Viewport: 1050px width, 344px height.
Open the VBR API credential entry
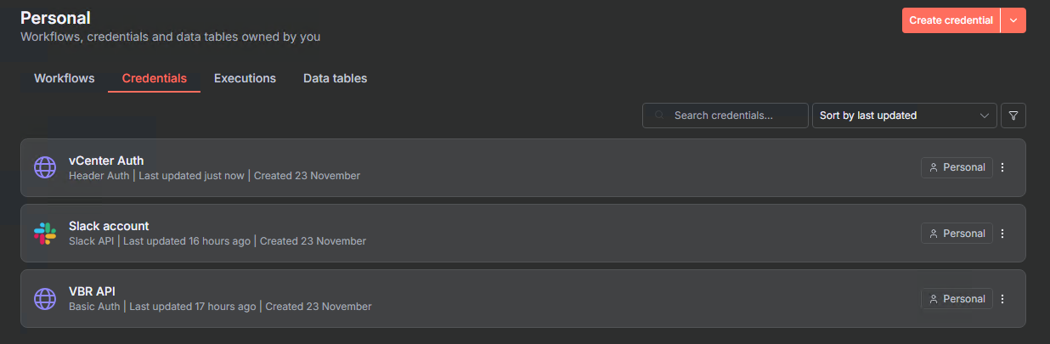(92, 291)
